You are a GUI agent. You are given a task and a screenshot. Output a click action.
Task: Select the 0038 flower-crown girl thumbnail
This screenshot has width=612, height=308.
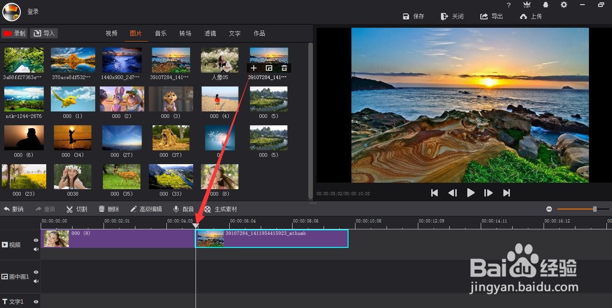73,177
